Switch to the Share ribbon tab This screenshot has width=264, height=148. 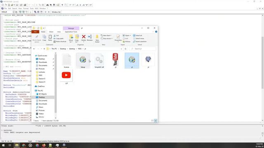(51, 32)
